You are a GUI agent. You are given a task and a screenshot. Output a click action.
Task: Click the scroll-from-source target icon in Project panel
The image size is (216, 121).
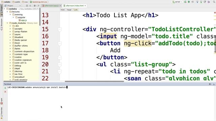coord(27,6)
